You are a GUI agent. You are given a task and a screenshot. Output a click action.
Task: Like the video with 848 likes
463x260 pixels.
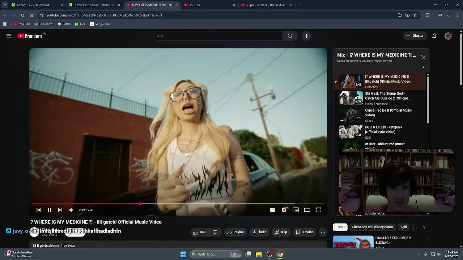click(199, 232)
